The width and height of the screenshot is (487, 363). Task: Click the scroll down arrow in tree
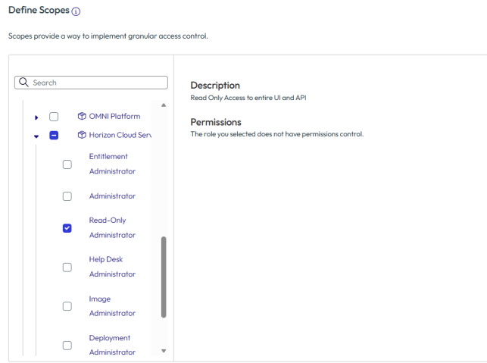164,351
